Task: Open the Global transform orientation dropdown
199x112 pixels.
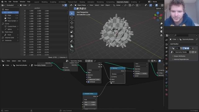Action: tap(118, 5)
